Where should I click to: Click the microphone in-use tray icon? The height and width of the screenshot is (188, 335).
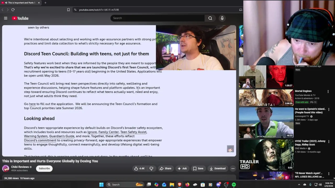(310, 185)
